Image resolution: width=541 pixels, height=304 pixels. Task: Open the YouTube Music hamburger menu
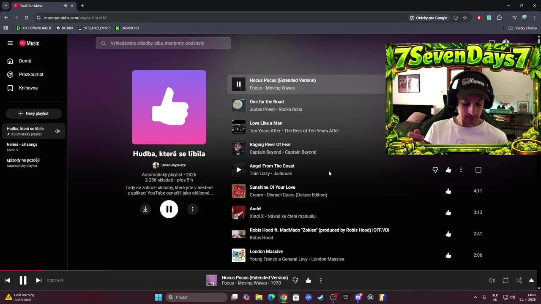(10, 43)
